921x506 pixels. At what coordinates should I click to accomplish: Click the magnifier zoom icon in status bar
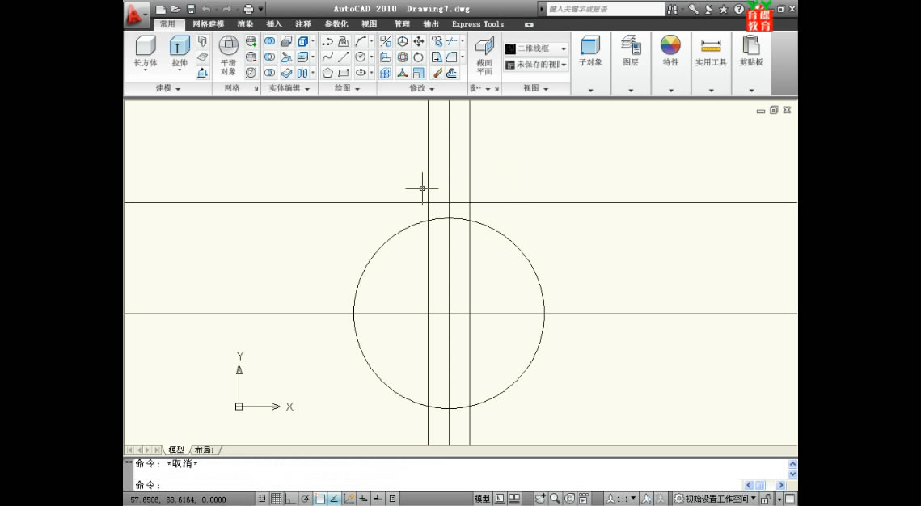point(555,499)
